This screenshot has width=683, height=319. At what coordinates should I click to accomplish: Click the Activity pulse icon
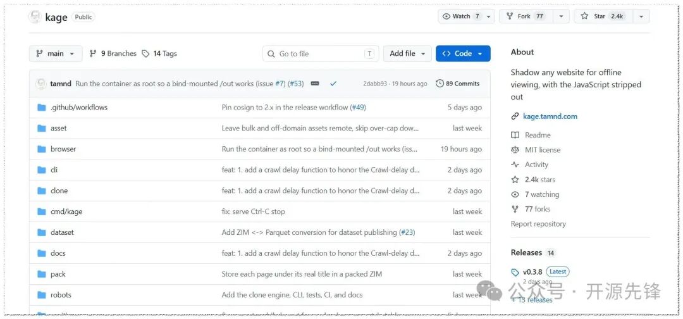[515, 165]
